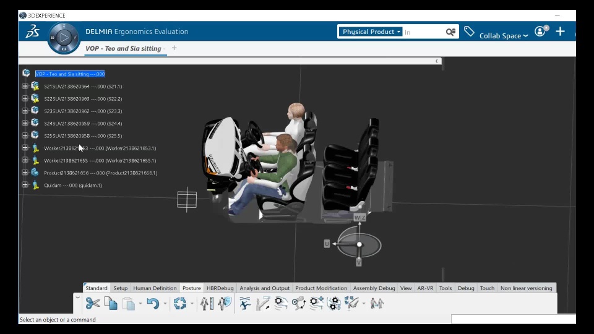The width and height of the screenshot is (594, 334).
Task: Expand the S25SUV2138620958 tree node
Action: (x=25, y=135)
